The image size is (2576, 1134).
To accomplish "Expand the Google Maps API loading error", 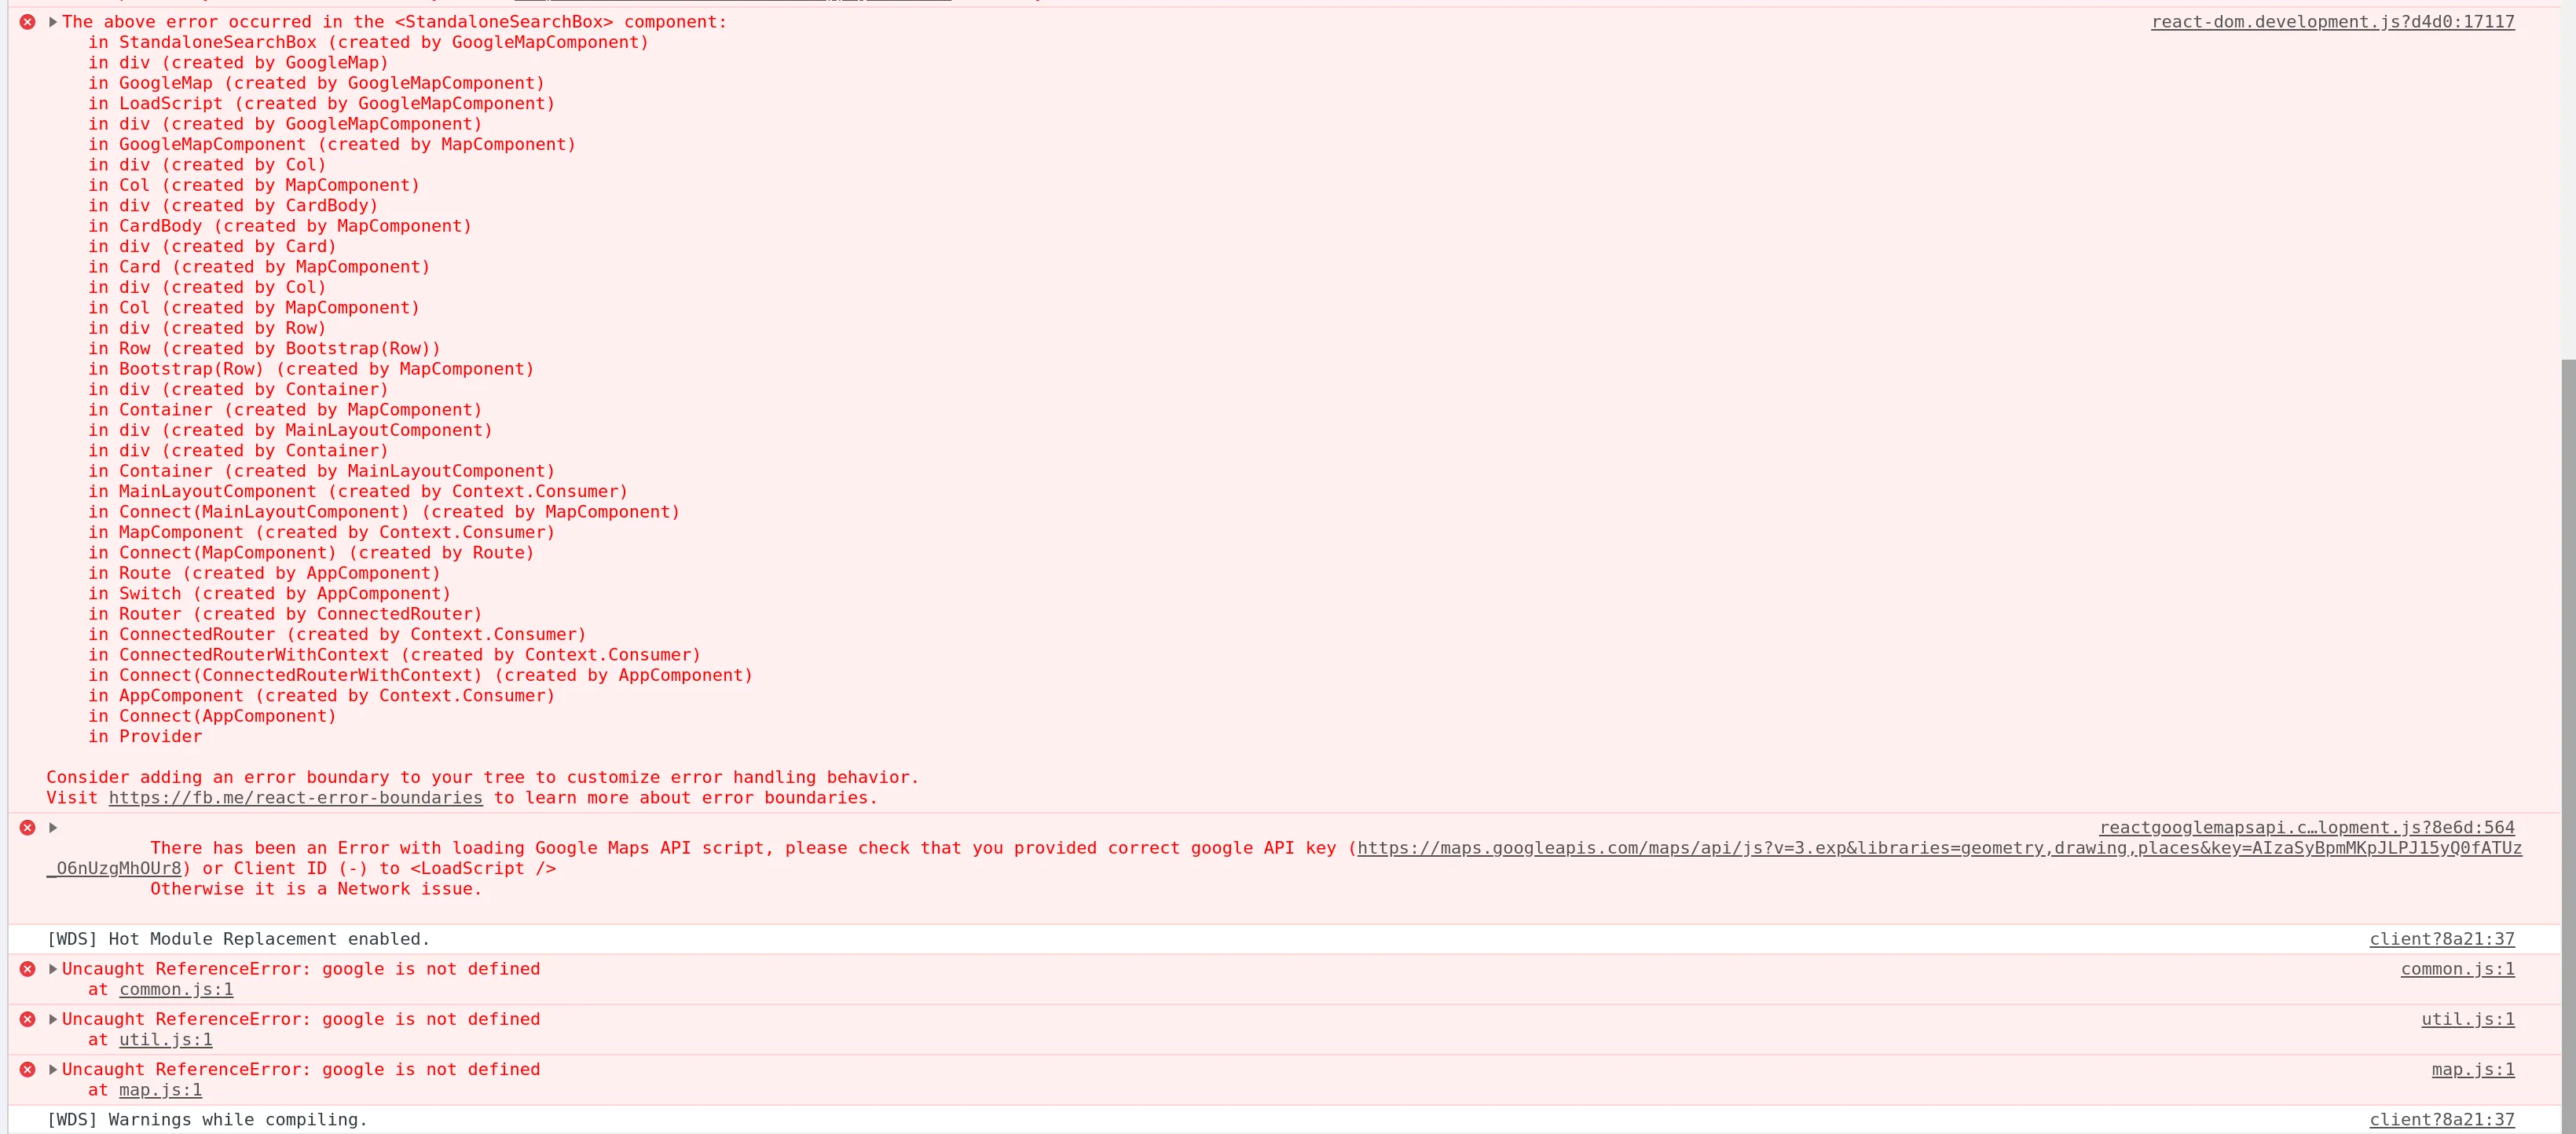I will (x=53, y=828).
